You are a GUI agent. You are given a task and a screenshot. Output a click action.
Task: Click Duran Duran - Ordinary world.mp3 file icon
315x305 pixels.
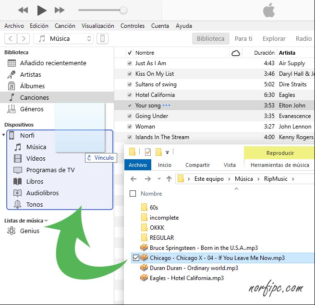tap(144, 268)
